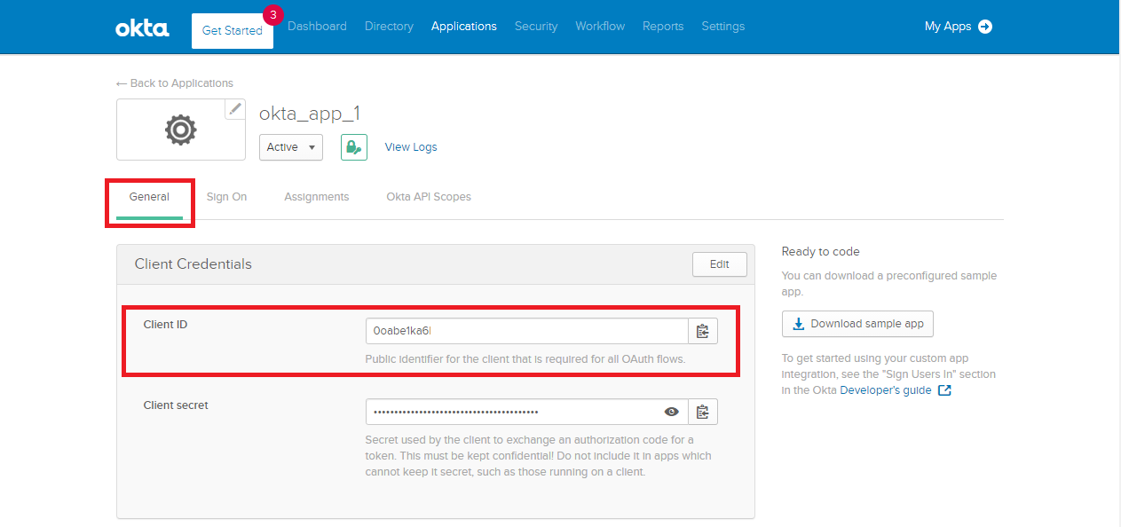Viewport: 1121px width, 527px height.
Task: Open the Active status dropdown
Action: pos(291,147)
